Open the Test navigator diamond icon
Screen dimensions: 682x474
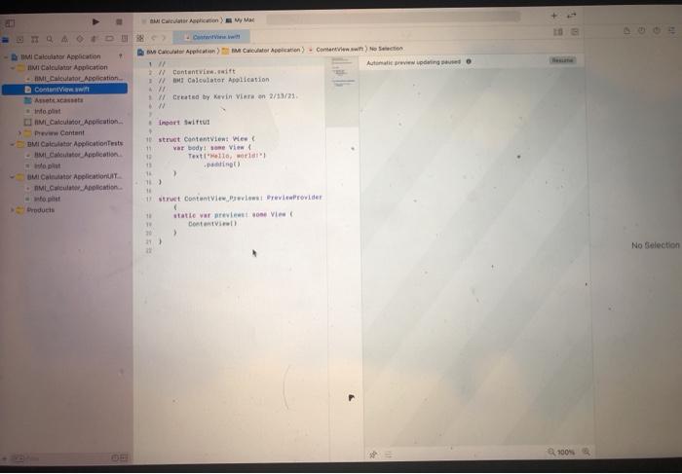pos(79,39)
